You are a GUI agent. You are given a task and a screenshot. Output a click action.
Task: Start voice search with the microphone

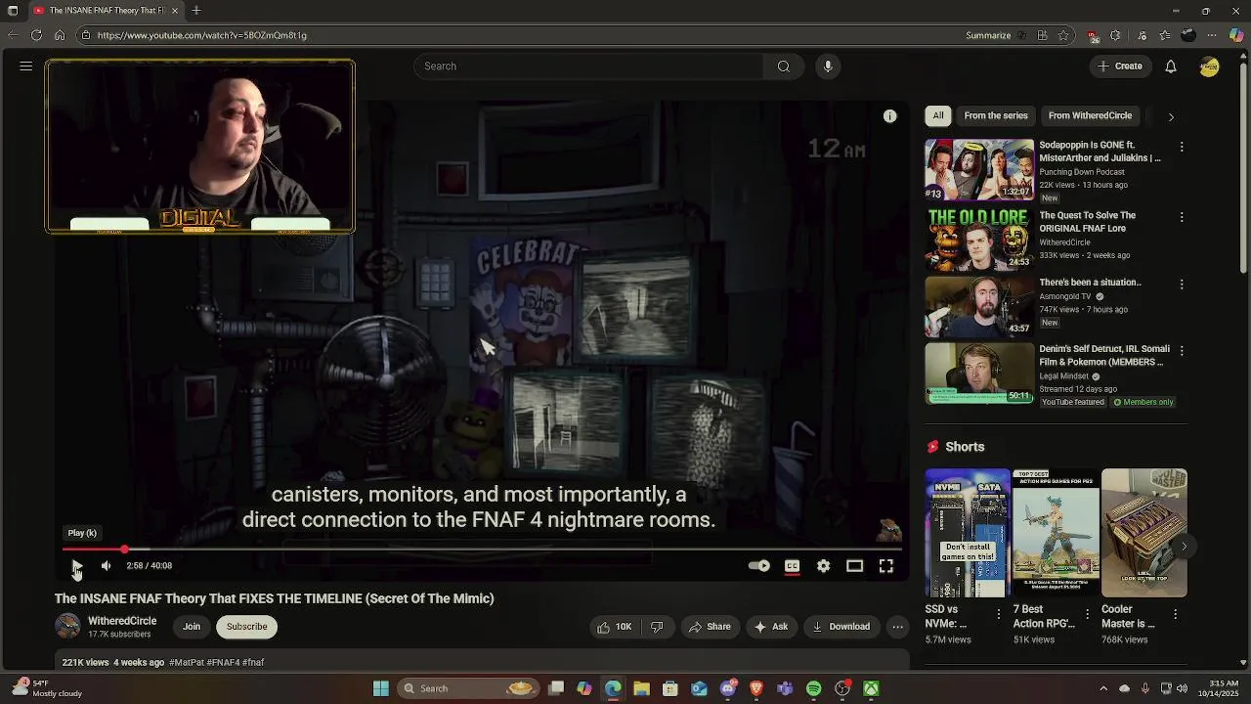(x=828, y=66)
